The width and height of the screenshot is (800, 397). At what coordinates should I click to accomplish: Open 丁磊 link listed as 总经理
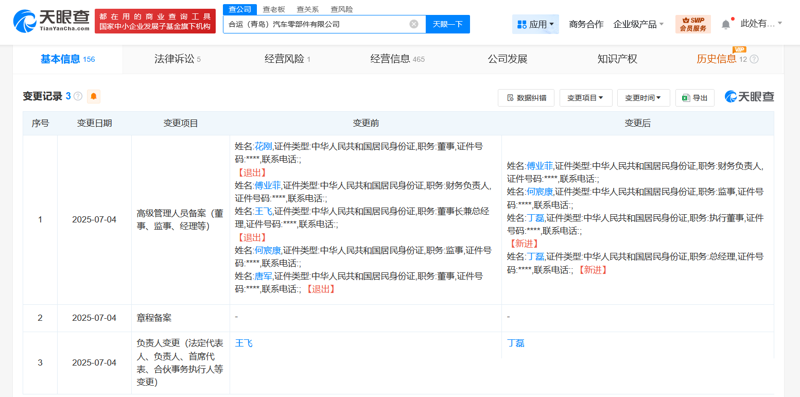(535, 256)
